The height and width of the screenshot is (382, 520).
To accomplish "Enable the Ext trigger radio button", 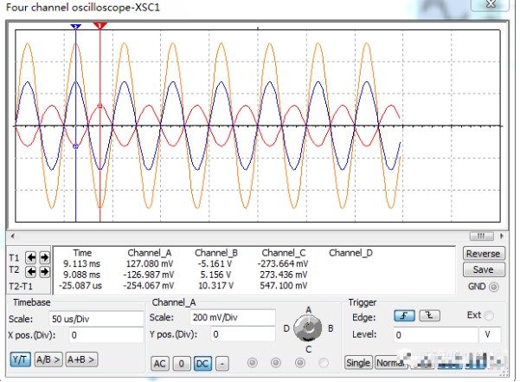I will (490, 315).
